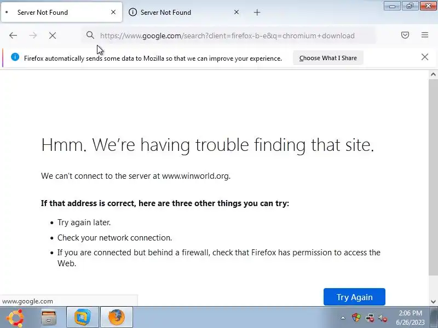Image resolution: width=438 pixels, height=328 pixels.
Task: Click the Firefox taskbar icon
Action: point(117,317)
